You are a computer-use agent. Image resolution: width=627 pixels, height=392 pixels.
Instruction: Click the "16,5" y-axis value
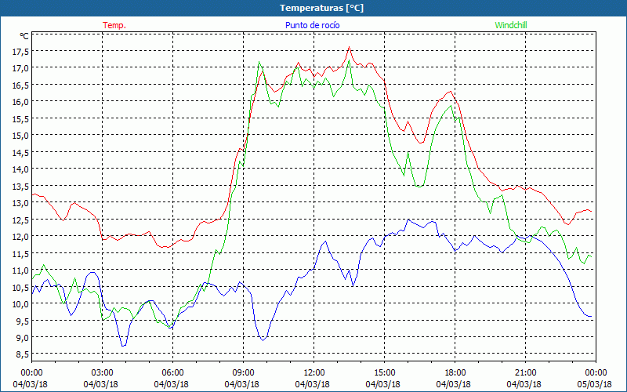20,85
